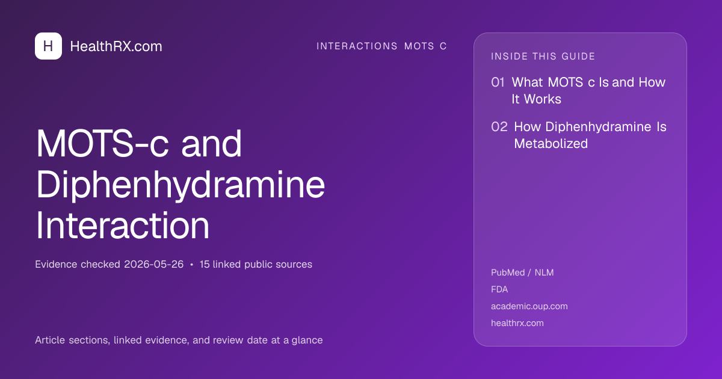The image size is (722, 379).
Task: Open section 01 What MOTS c Is
Action: pos(579,91)
